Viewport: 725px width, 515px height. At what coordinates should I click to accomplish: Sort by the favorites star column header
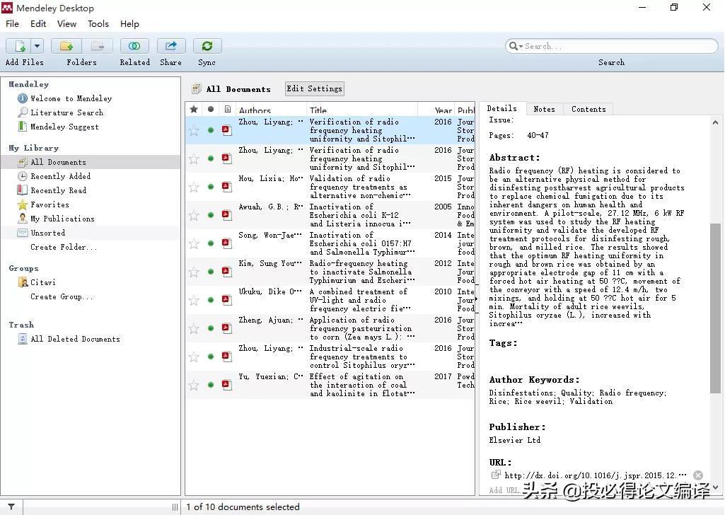tap(194, 109)
